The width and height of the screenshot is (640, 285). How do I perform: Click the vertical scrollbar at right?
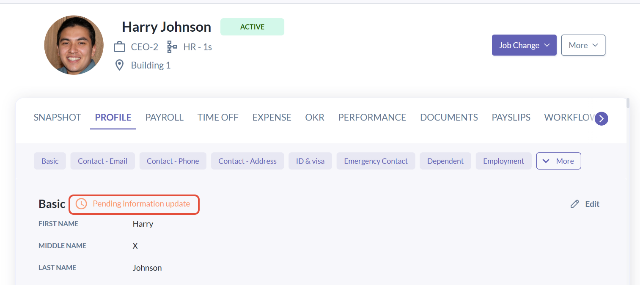pos(628,103)
